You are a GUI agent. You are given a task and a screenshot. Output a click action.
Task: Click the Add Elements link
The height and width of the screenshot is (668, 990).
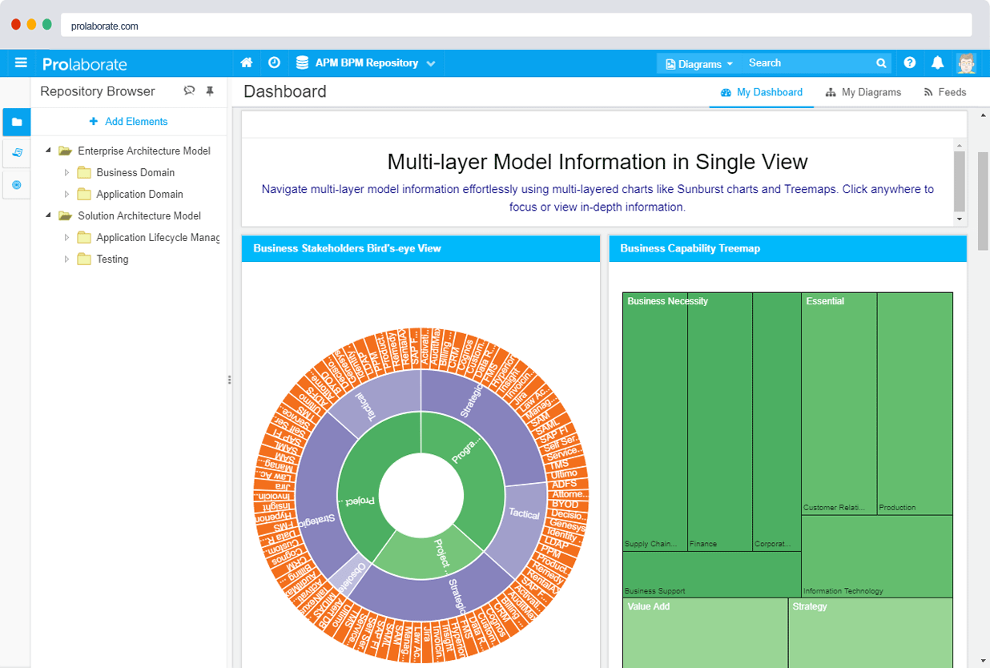[x=128, y=121]
